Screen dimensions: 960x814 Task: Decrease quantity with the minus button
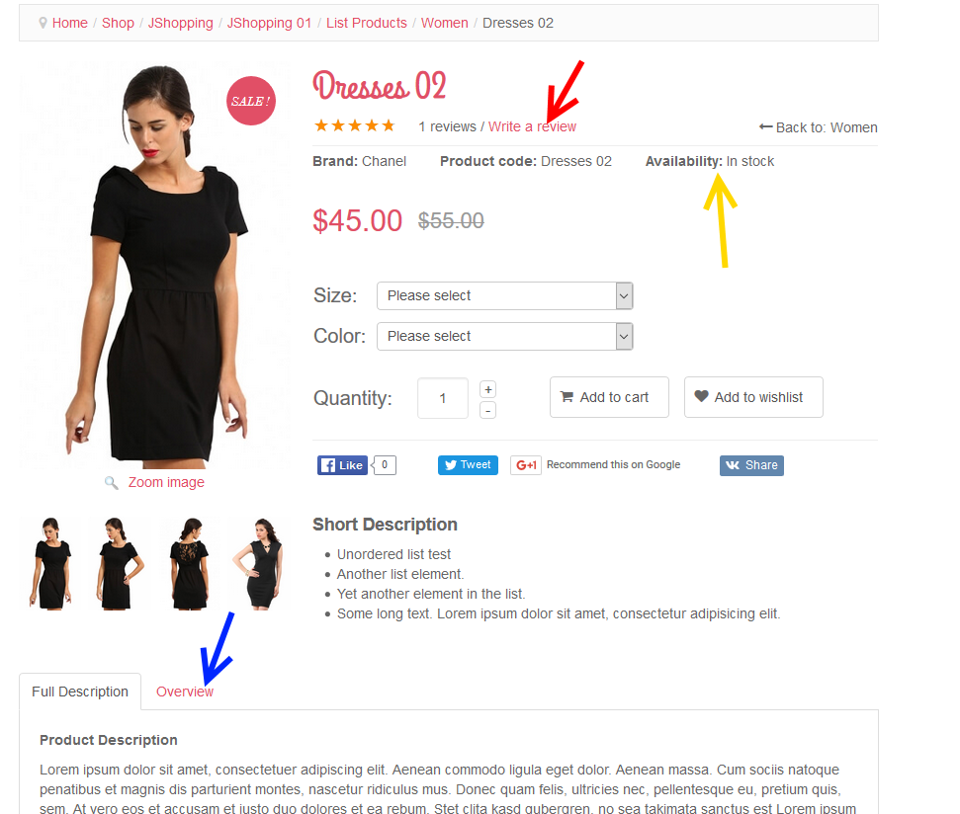(x=488, y=410)
